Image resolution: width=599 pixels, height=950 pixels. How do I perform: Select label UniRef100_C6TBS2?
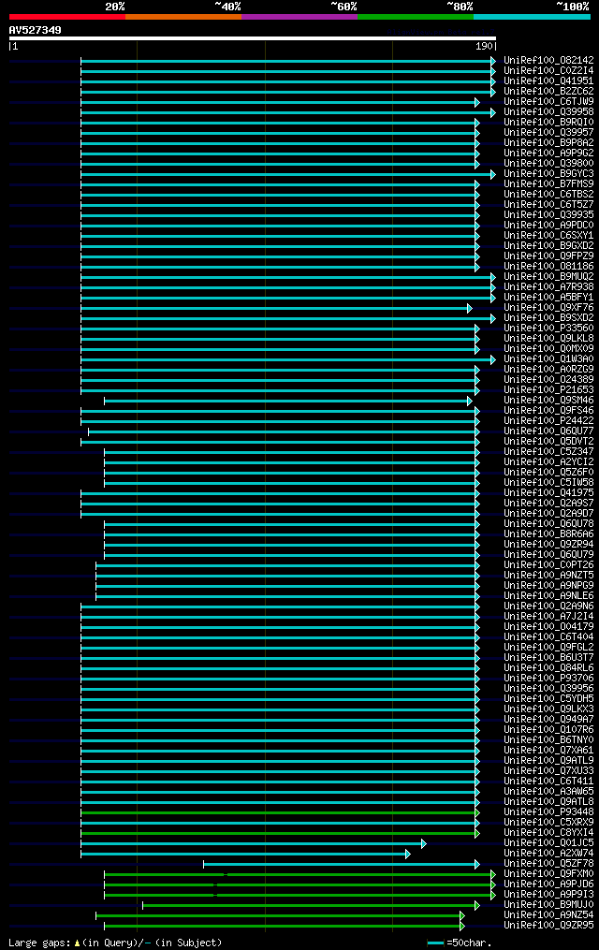pos(548,194)
